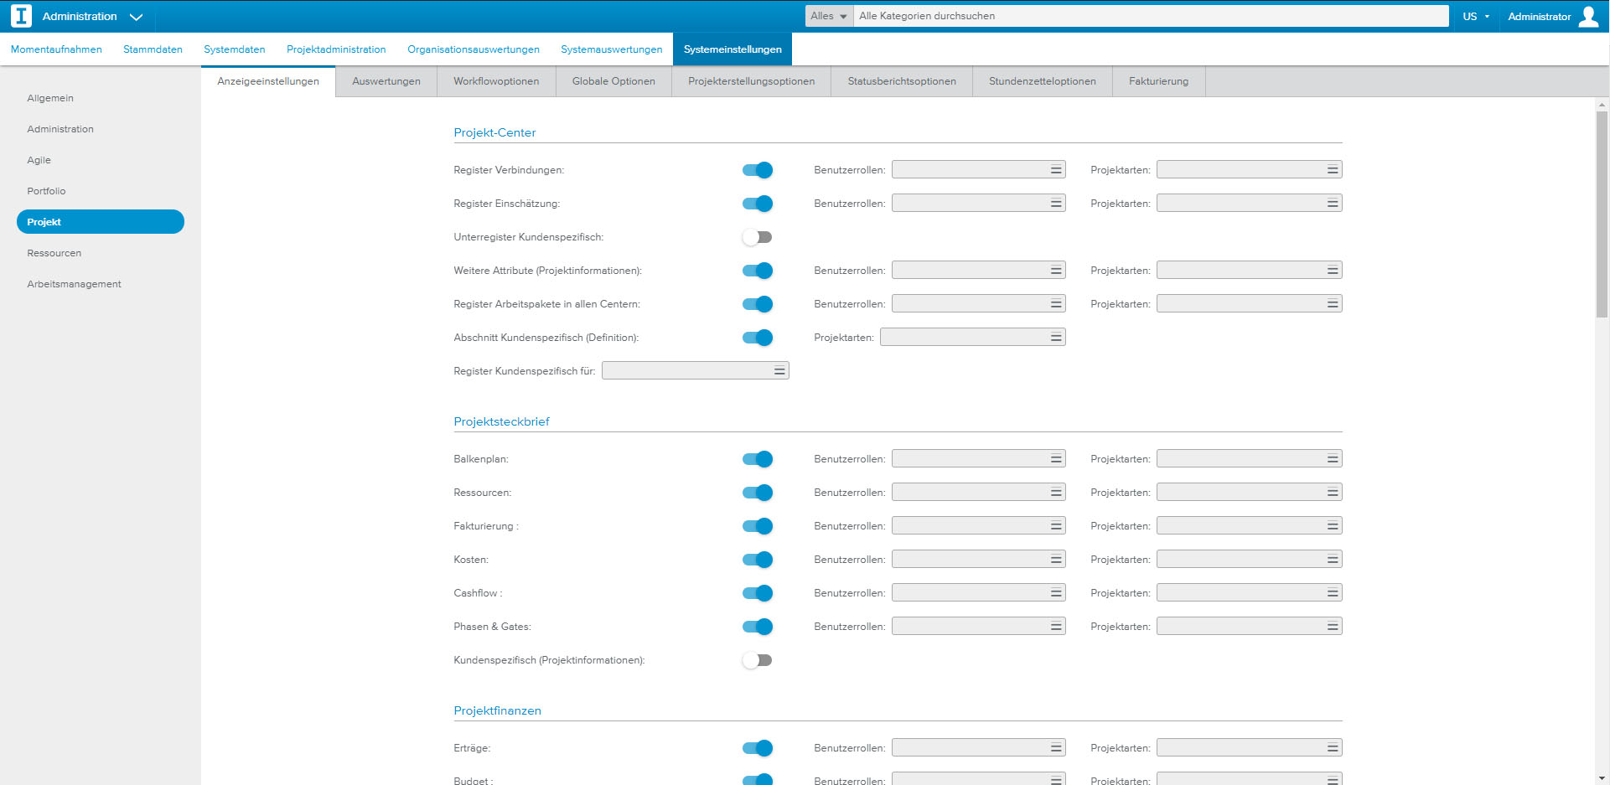The image size is (1610, 785).
Task: Open the Organisationsauswertungen menu item
Action: coord(474,49)
